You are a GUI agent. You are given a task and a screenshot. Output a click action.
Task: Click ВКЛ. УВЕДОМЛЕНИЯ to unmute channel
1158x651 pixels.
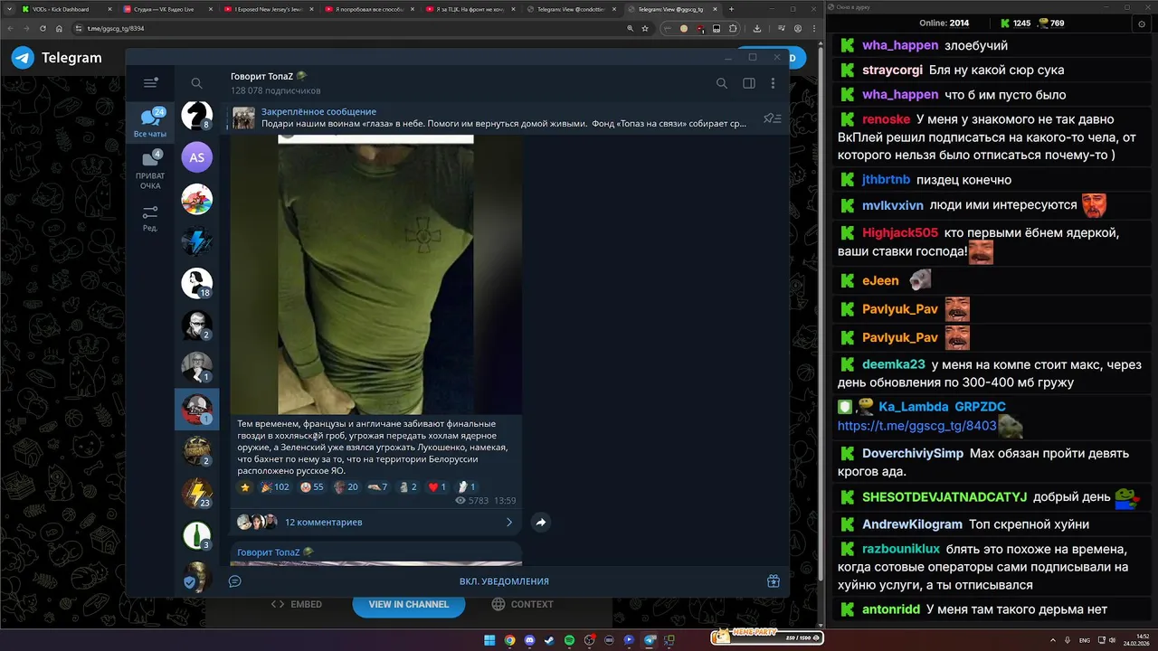504,581
